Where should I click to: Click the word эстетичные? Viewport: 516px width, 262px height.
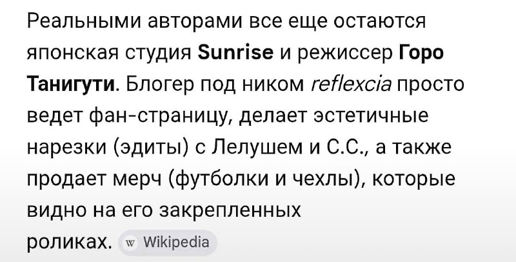pyautogui.click(x=372, y=116)
